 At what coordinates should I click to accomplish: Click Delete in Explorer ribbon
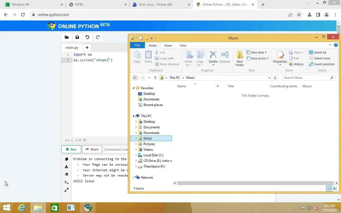213,58
